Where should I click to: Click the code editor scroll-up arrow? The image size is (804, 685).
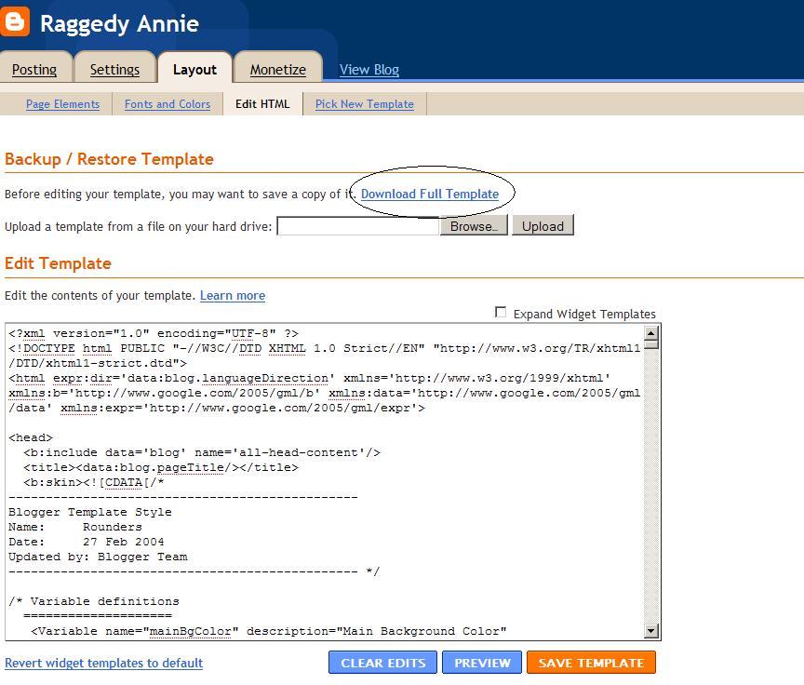650,333
